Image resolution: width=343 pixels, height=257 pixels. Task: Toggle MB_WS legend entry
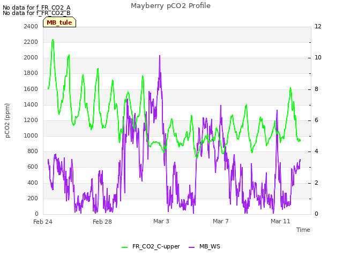(x=204, y=246)
